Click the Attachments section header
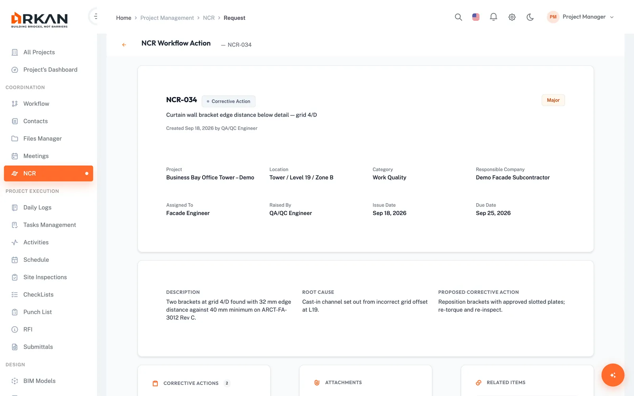The height and width of the screenshot is (396, 634). [343, 383]
